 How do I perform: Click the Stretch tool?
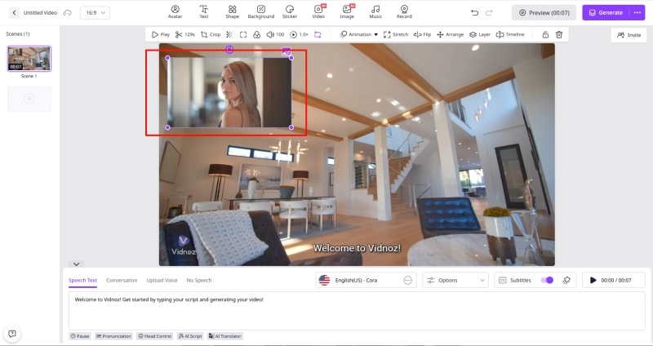[x=396, y=34]
